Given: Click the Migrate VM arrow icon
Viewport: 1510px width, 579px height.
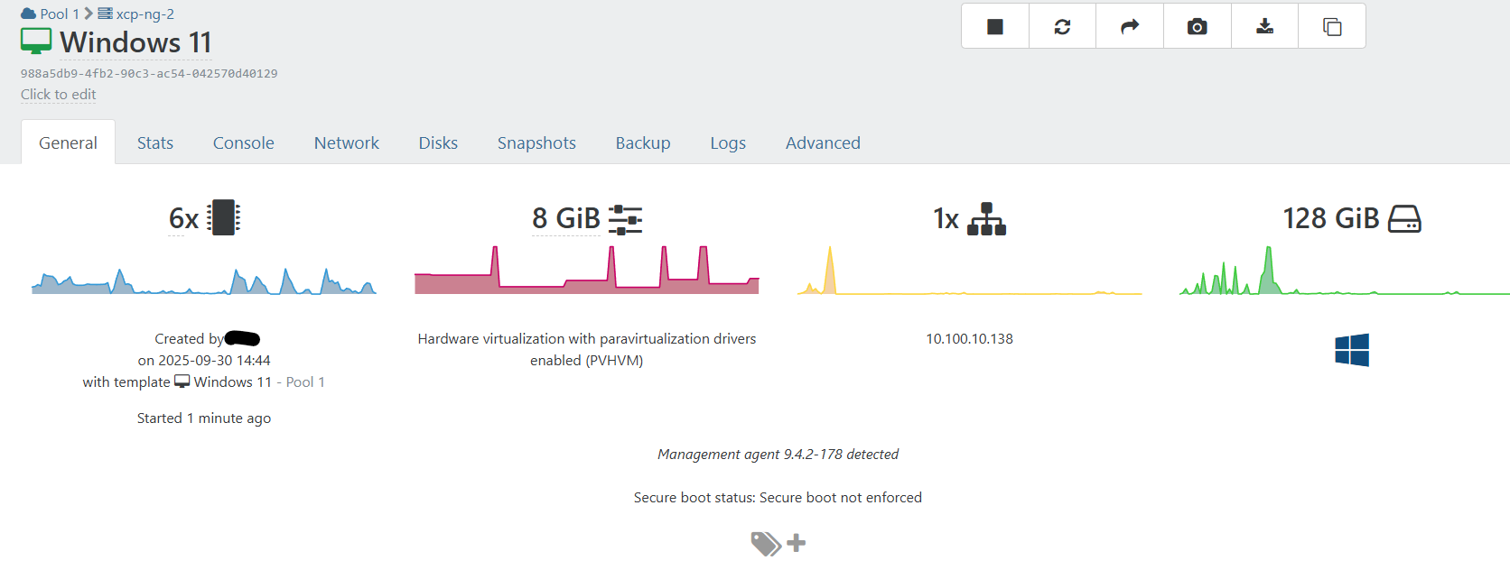Looking at the screenshot, I should [x=1130, y=27].
